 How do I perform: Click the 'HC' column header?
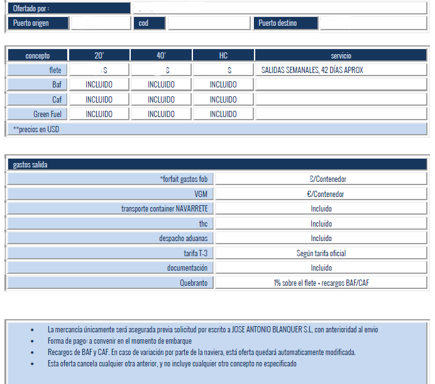pyautogui.click(x=223, y=55)
